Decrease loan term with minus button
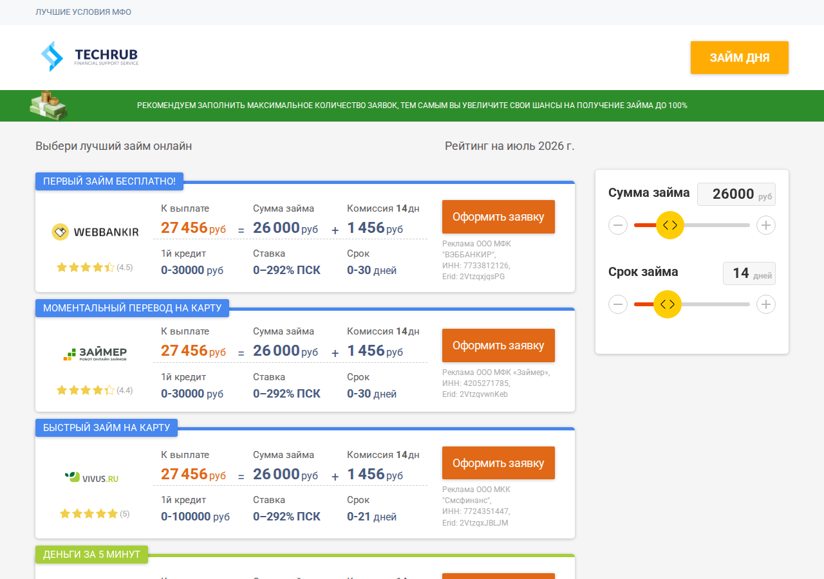This screenshot has width=824, height=579. pos(618,304)
